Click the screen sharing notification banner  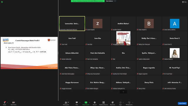point(88,1)
